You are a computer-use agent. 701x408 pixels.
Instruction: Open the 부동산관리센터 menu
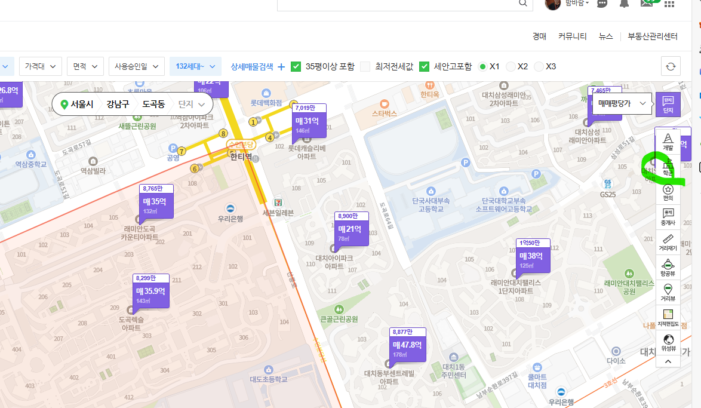coord(652,36)
